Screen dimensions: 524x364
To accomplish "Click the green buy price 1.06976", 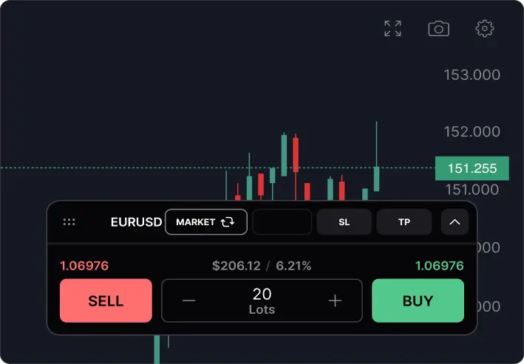I will (440, 266).
